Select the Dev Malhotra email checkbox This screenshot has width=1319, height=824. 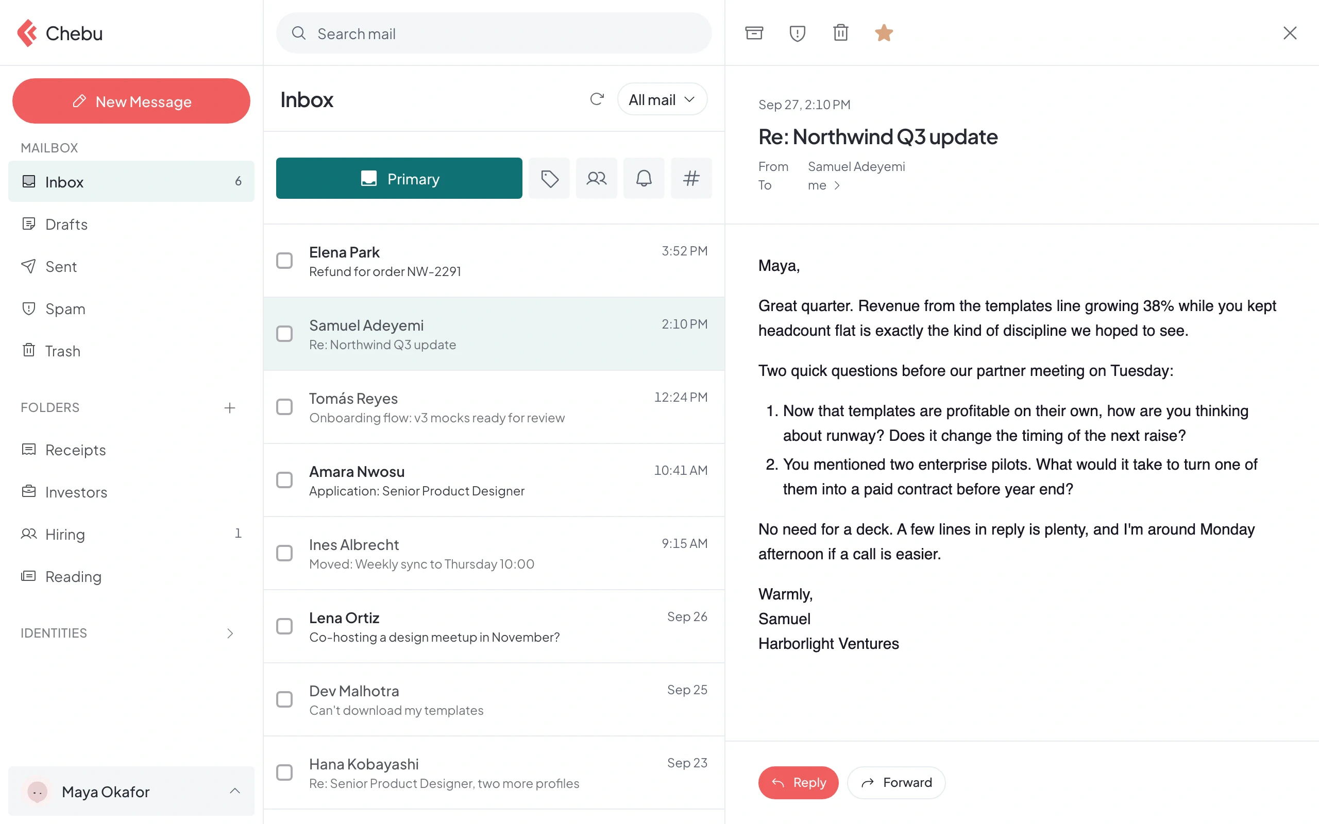coord(284,699)
